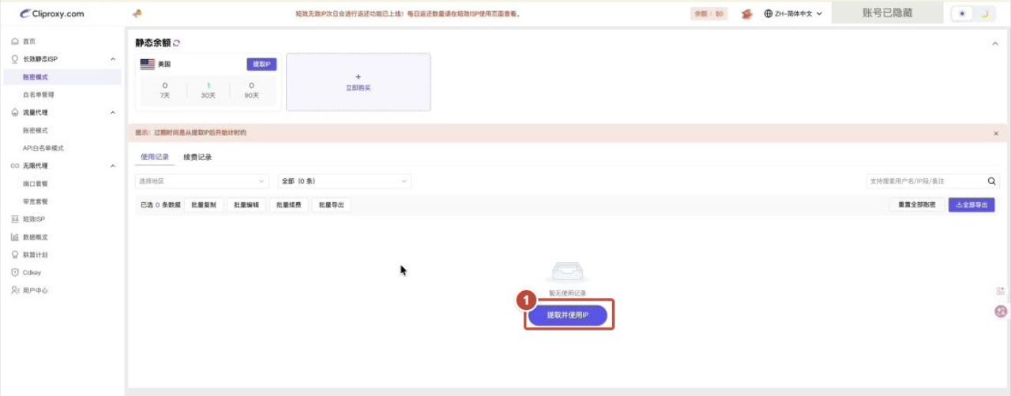Click the 用户中心 user icon

pos(15,290)
